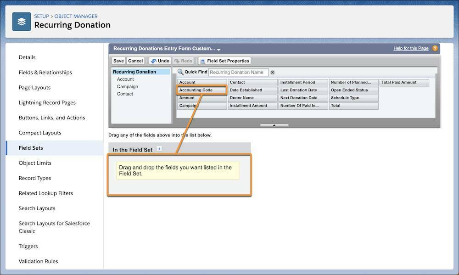Open Buttons, Links, and Actions
459x275 pixels.
click(52, 118)
